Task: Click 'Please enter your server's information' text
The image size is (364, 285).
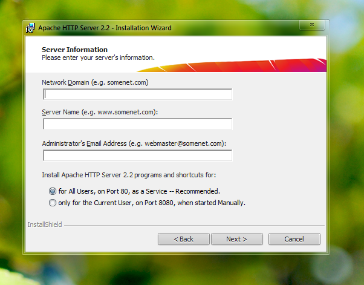Action: click(98, 57)
